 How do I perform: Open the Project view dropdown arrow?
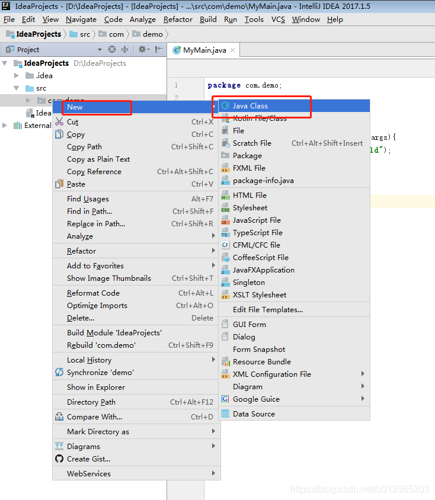point(100,50)
